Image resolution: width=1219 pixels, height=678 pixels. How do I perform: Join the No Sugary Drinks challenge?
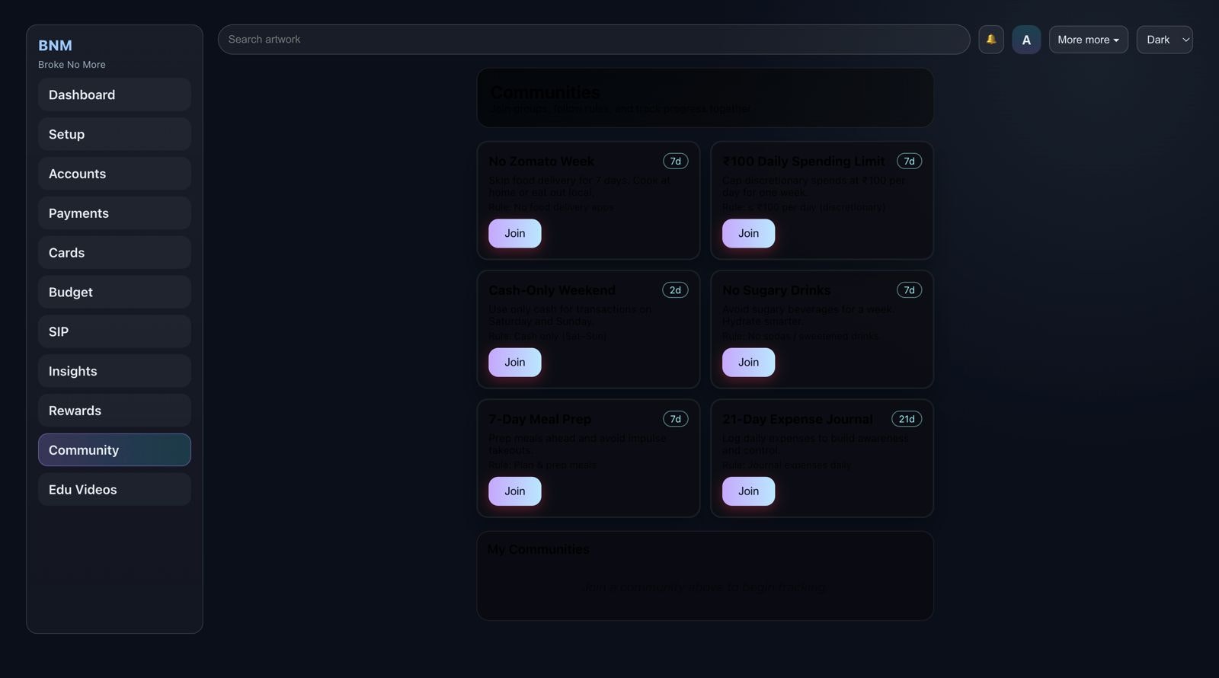click(748, 362)
